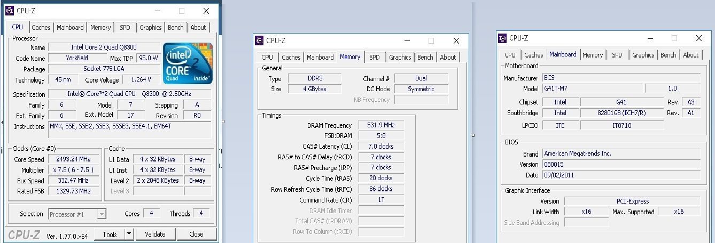
Task: Switch to Caches tab in left CPU window
Action: [x=41, y=28]
